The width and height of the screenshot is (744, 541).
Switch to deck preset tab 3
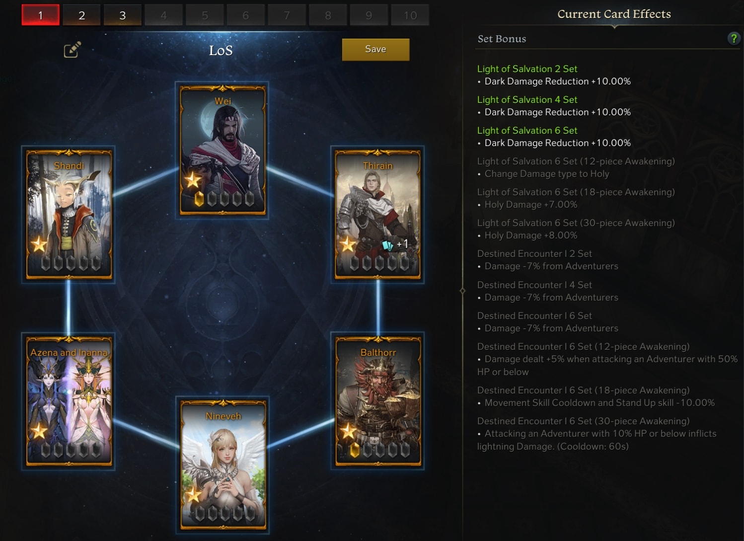click(x=123, y=15)
